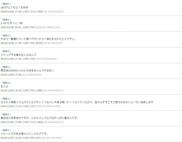Click the ID ending in cea054
The image size is (182, 142).
[x=54, y=12]
